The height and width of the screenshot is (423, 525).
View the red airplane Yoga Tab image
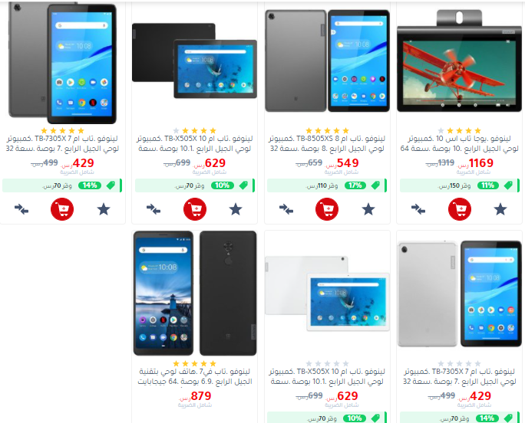[459, 61]
